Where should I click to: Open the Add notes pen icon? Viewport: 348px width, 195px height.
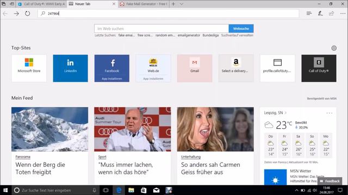coord(320,14)
